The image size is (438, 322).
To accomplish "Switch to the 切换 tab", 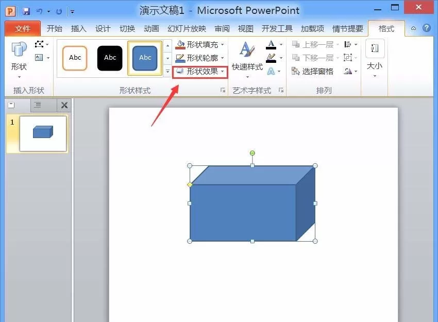I will point(127,28).
